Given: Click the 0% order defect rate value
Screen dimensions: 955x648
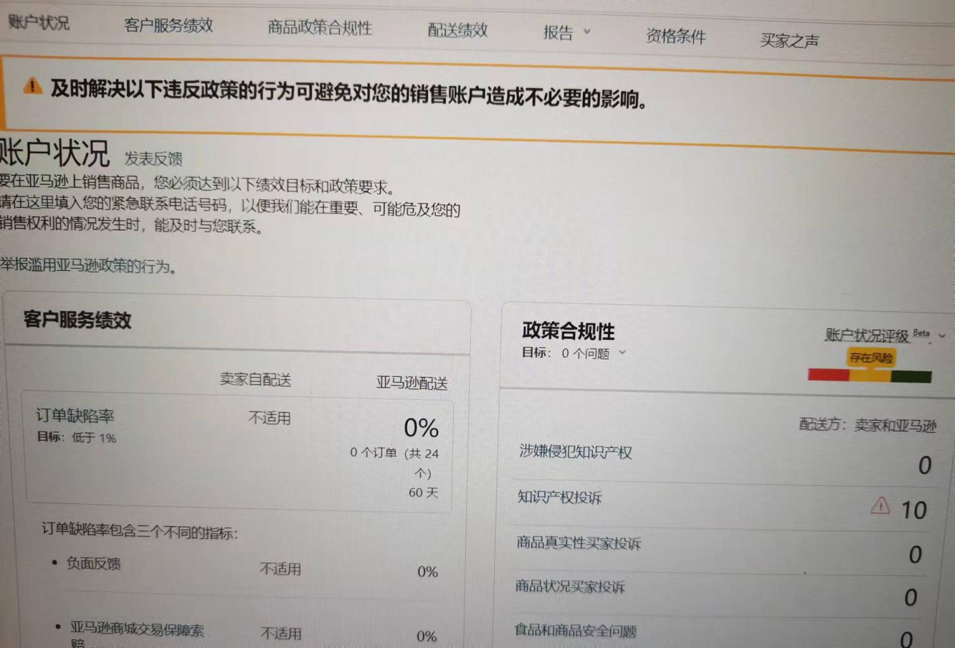Looking at the screenshot, I should (x=421, y=428).
